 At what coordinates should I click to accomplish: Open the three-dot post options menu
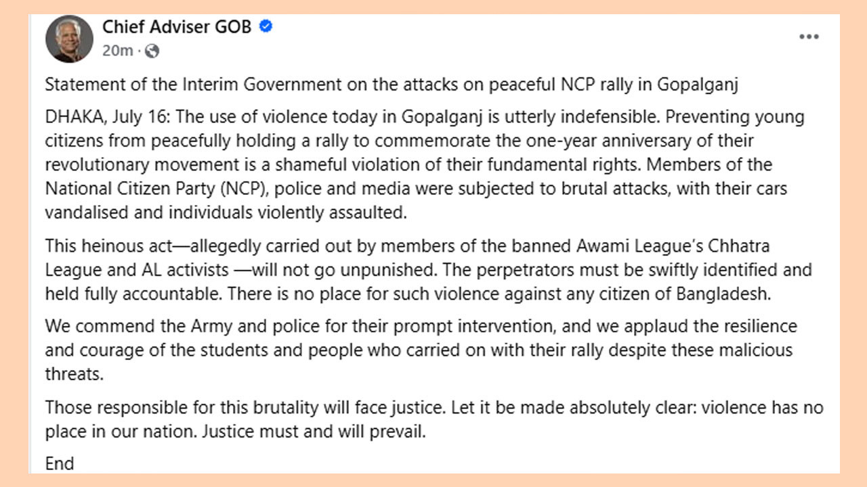tap(809, 37)
